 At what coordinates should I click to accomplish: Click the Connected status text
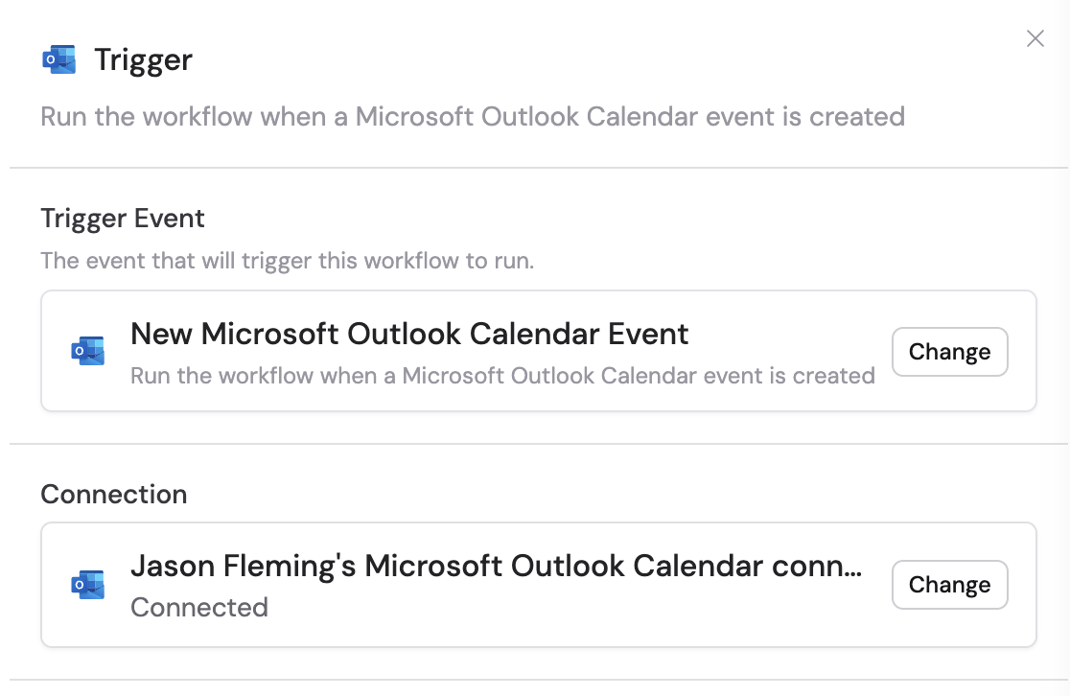click(199, 608)
